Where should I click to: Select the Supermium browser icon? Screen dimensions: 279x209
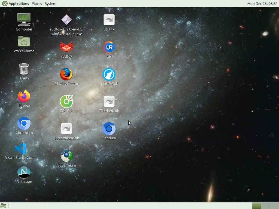click(66, 156)
